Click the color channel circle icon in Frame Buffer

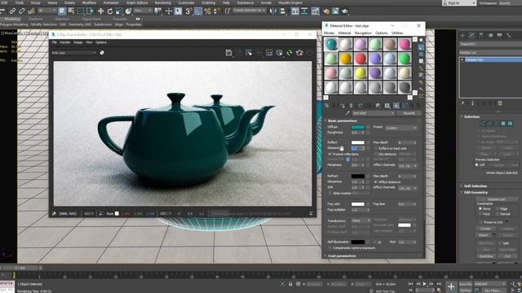[x=102, y=52]
